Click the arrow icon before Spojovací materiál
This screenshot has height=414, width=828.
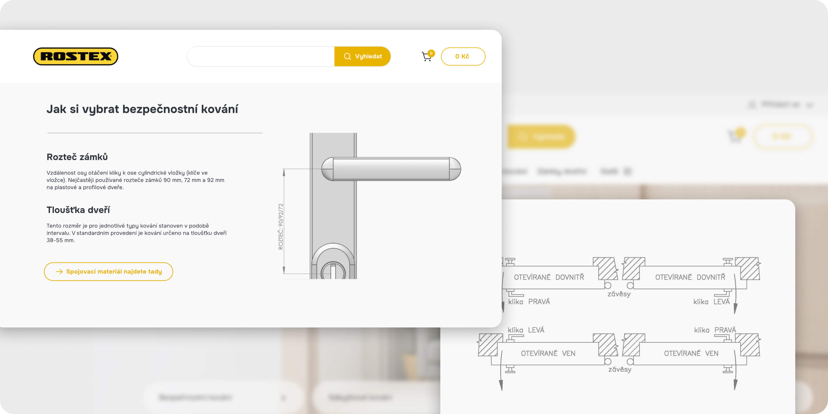point(59,272)
